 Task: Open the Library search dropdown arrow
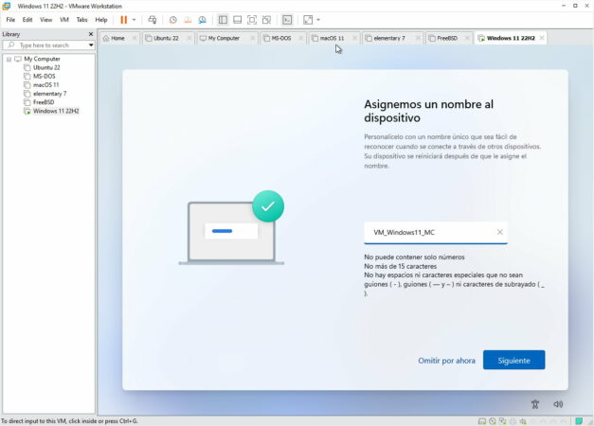point(91,45)
